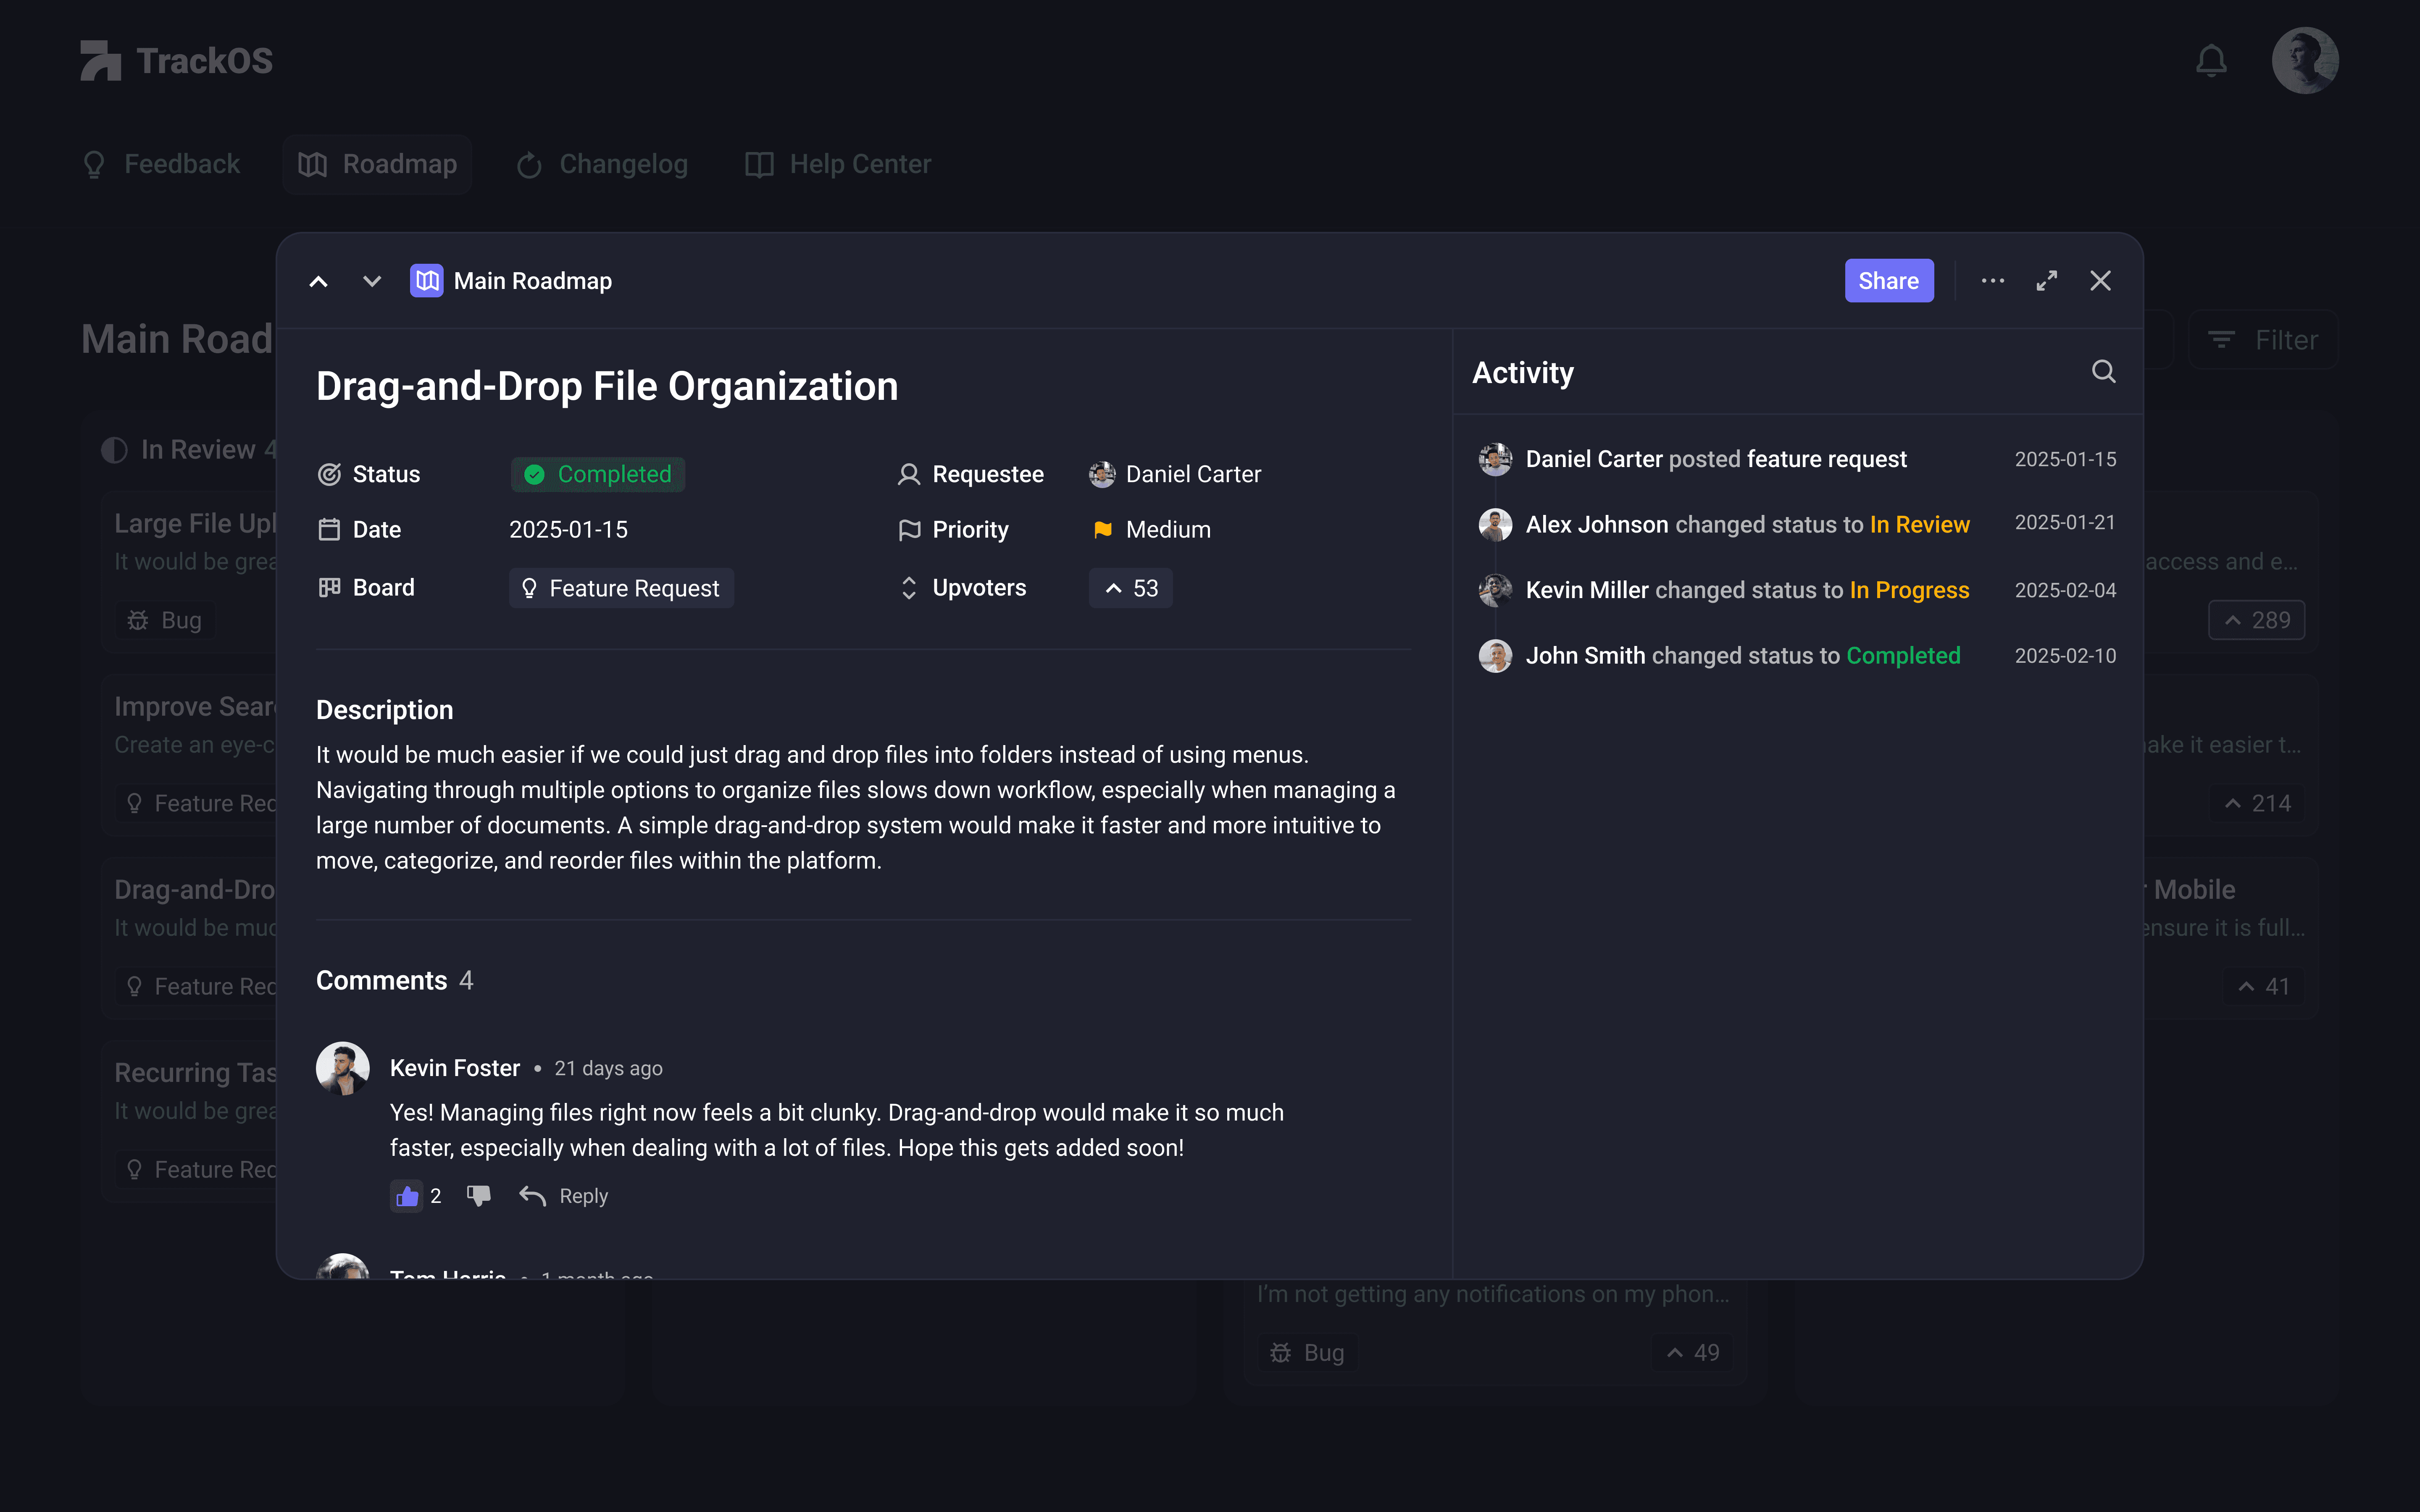
Task: Click the Bug tag on Large File card
Action: (x=165, y=620)
